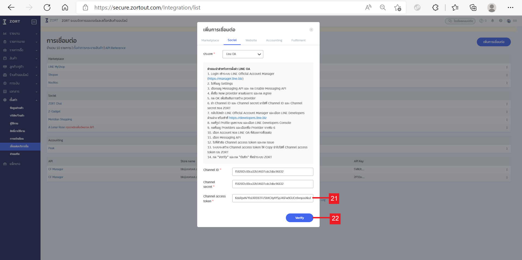Open เอกสาร sidebar menu

[x=20, y=91]
